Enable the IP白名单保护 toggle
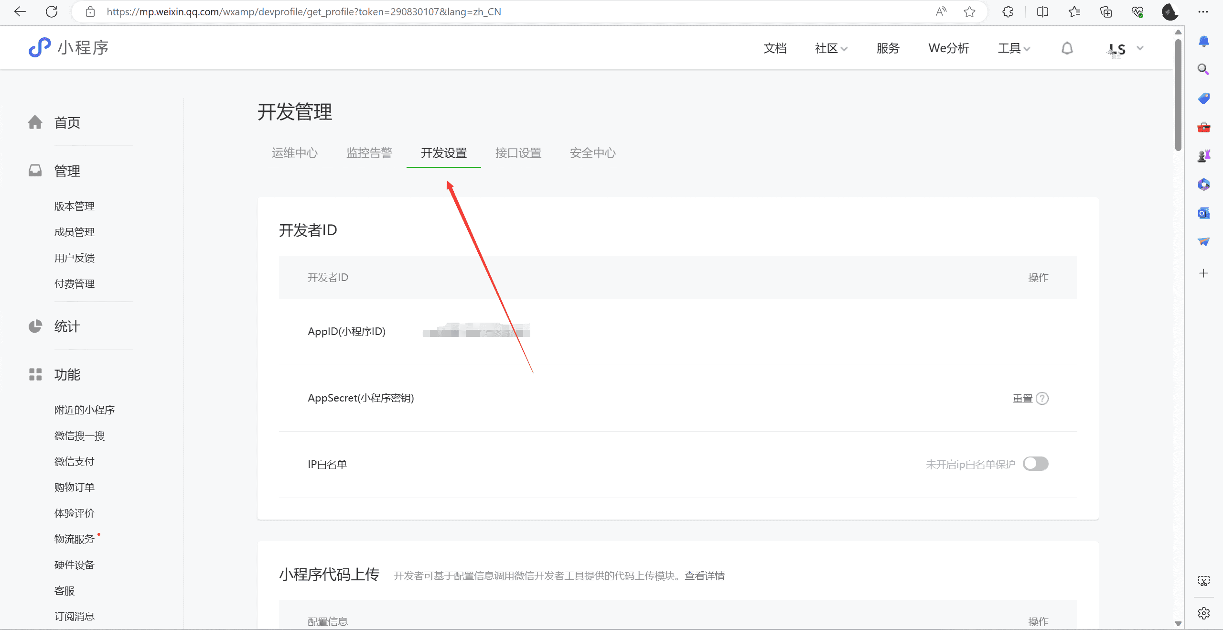The height and width of the screenshot is (630, 1223). (1035, 463)
